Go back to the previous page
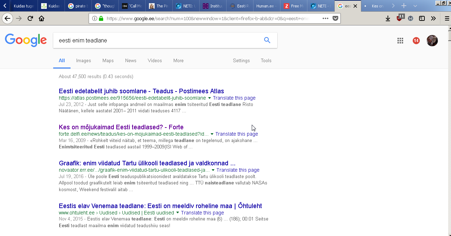Viewport: 451px width, 236px height. coord(7,18)
